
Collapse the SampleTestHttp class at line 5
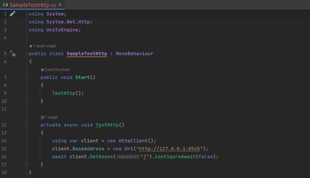(x=27, y=54)
